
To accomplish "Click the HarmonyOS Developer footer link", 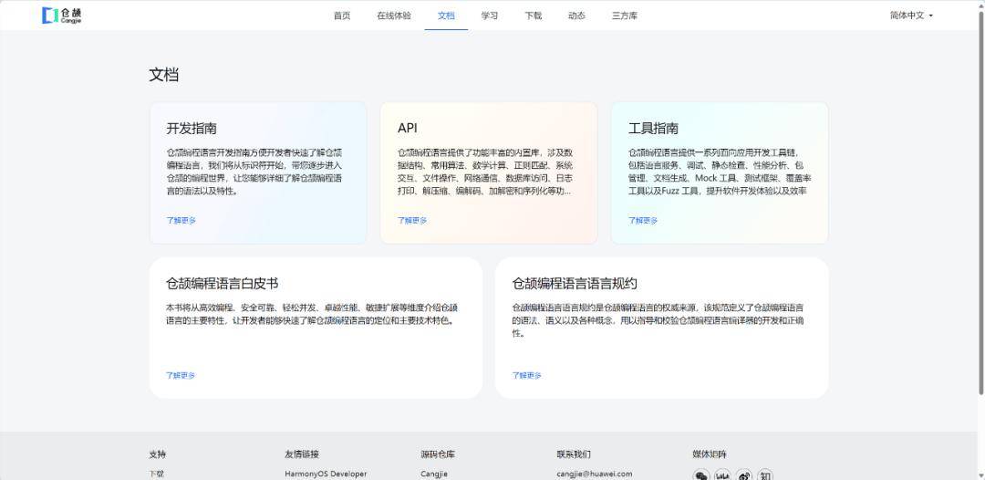I will tap(326, 475).
